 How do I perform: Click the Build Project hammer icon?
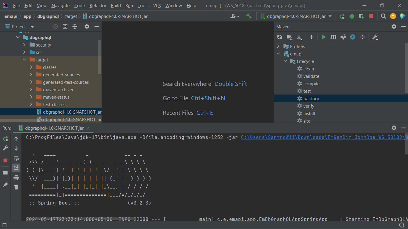(249, 16)
